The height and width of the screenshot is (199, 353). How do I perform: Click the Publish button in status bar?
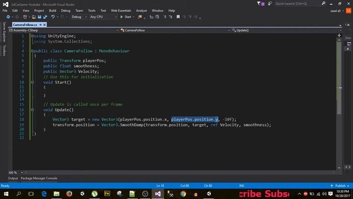coord(340,186)
